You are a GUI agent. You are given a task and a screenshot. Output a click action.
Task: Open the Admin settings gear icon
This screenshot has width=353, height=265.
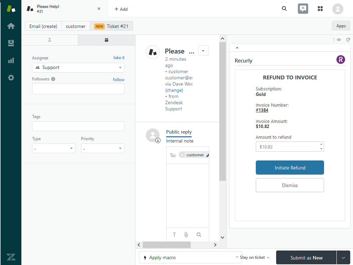click(x=11, y=78)
